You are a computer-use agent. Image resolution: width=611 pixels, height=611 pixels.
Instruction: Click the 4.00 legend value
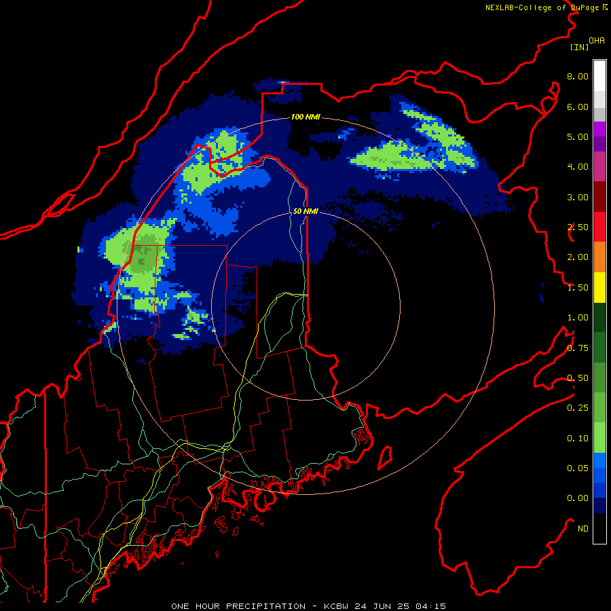click(578, 167)
